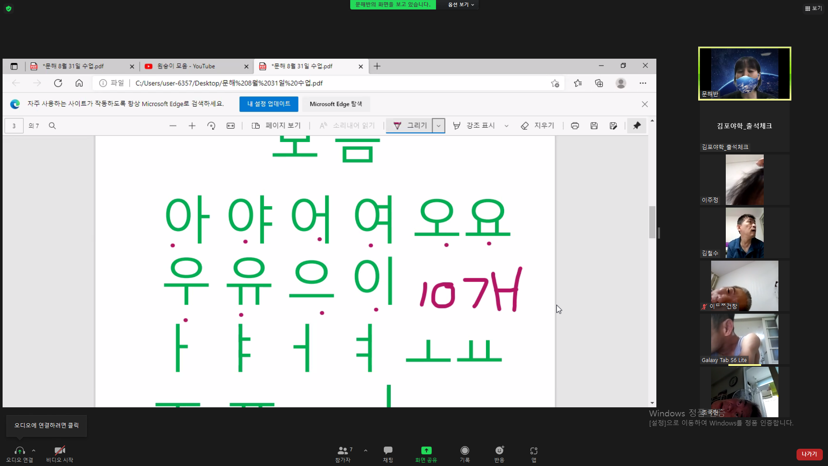
Task: Click Explore Microsoft Edge button
Action: [x=336, y=104]
